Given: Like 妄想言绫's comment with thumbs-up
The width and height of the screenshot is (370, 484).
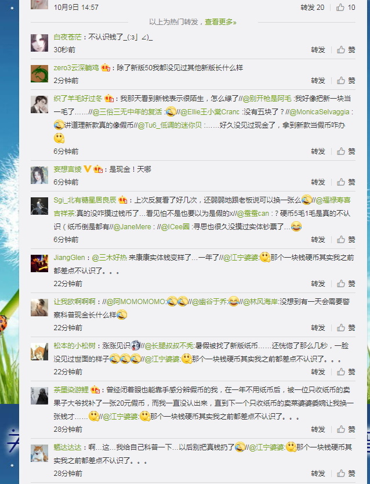Looking at the screenshot, I should pos(346,182).
